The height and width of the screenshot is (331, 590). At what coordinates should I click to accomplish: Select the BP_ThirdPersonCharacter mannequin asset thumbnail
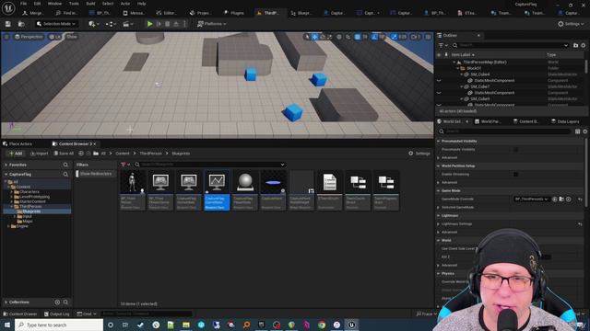coord(132,190)
